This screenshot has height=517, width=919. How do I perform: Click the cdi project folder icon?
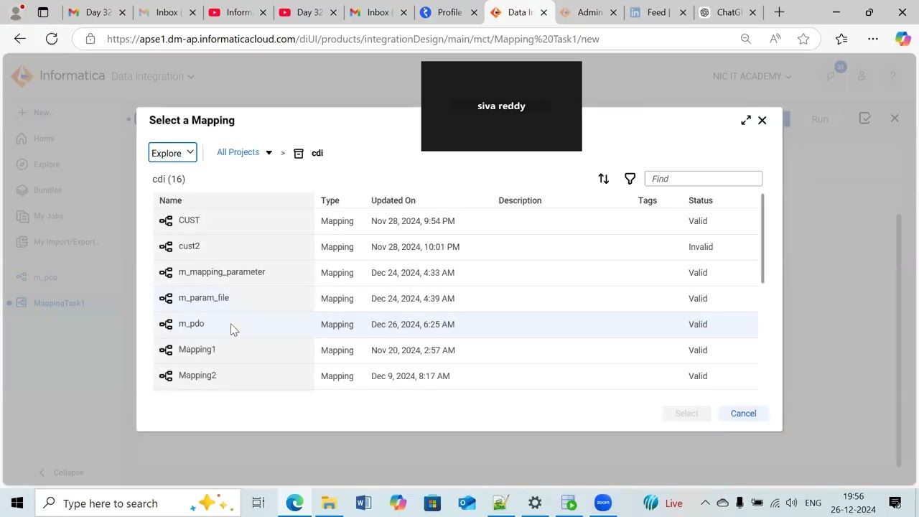click(299, 153)
